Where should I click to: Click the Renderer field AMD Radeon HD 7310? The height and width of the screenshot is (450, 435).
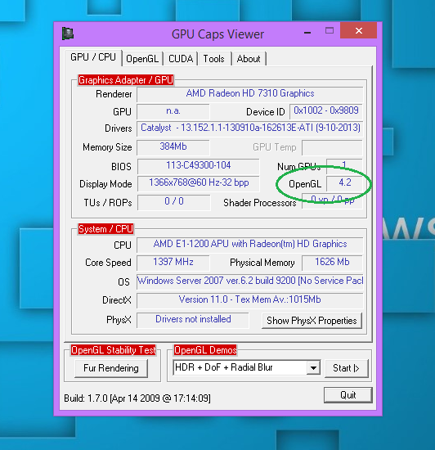[250, 94]
